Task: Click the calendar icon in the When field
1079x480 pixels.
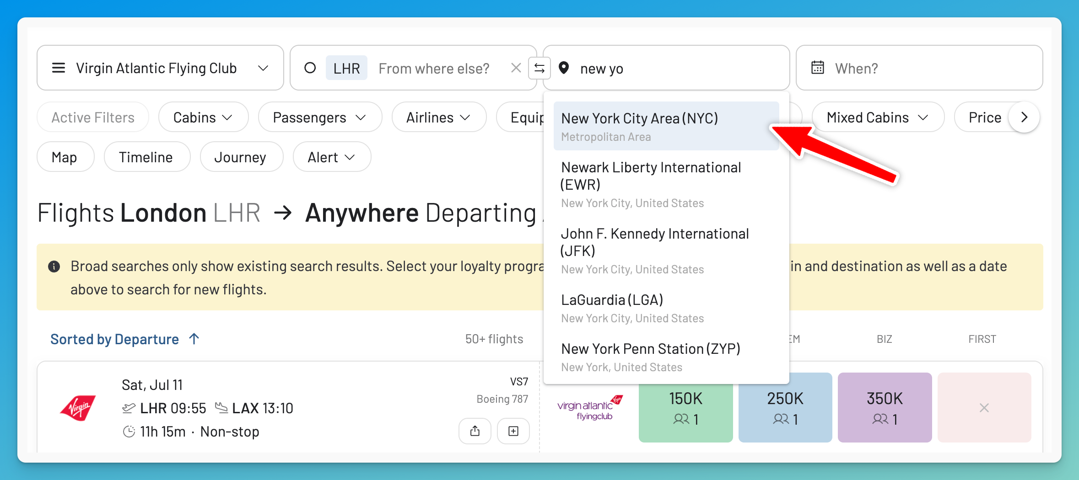Action: tap(818, 68)
